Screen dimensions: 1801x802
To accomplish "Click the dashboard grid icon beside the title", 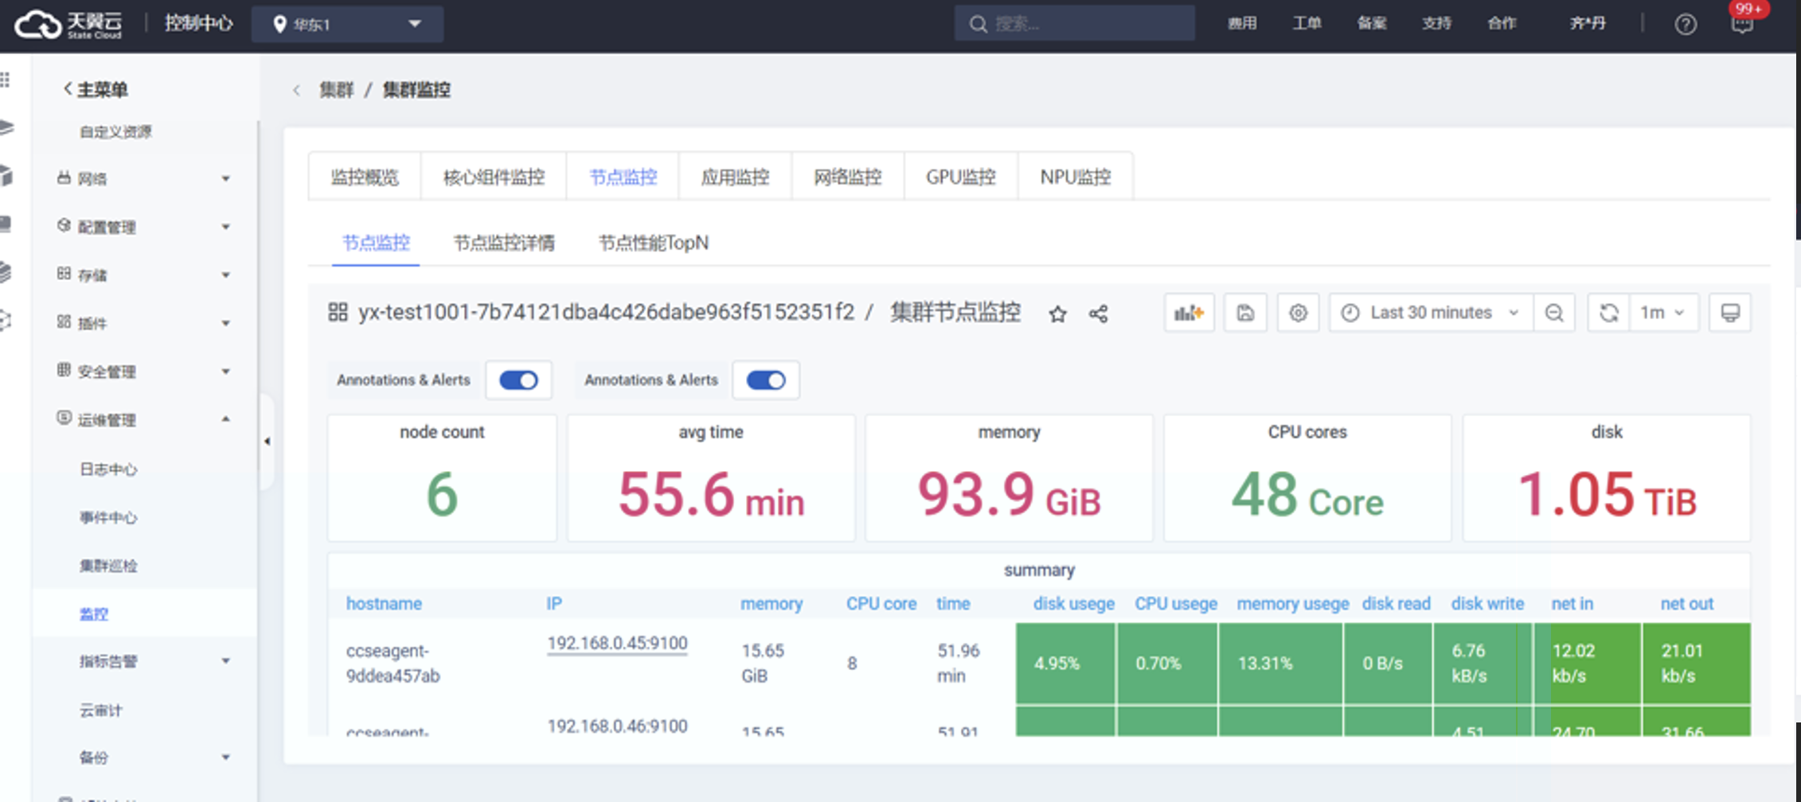I will coord(338,312).
